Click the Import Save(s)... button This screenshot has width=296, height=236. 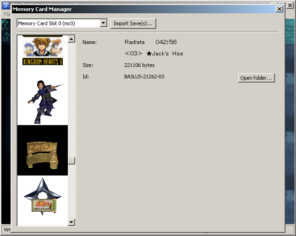pos(134,23)
